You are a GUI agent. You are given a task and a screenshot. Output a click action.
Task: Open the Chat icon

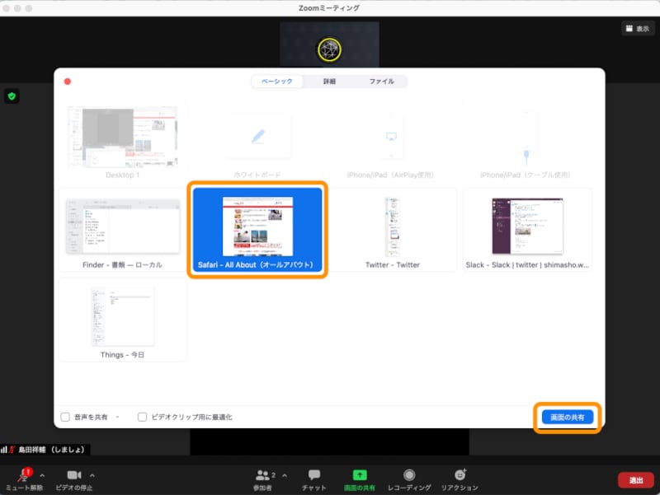point(314,475)
